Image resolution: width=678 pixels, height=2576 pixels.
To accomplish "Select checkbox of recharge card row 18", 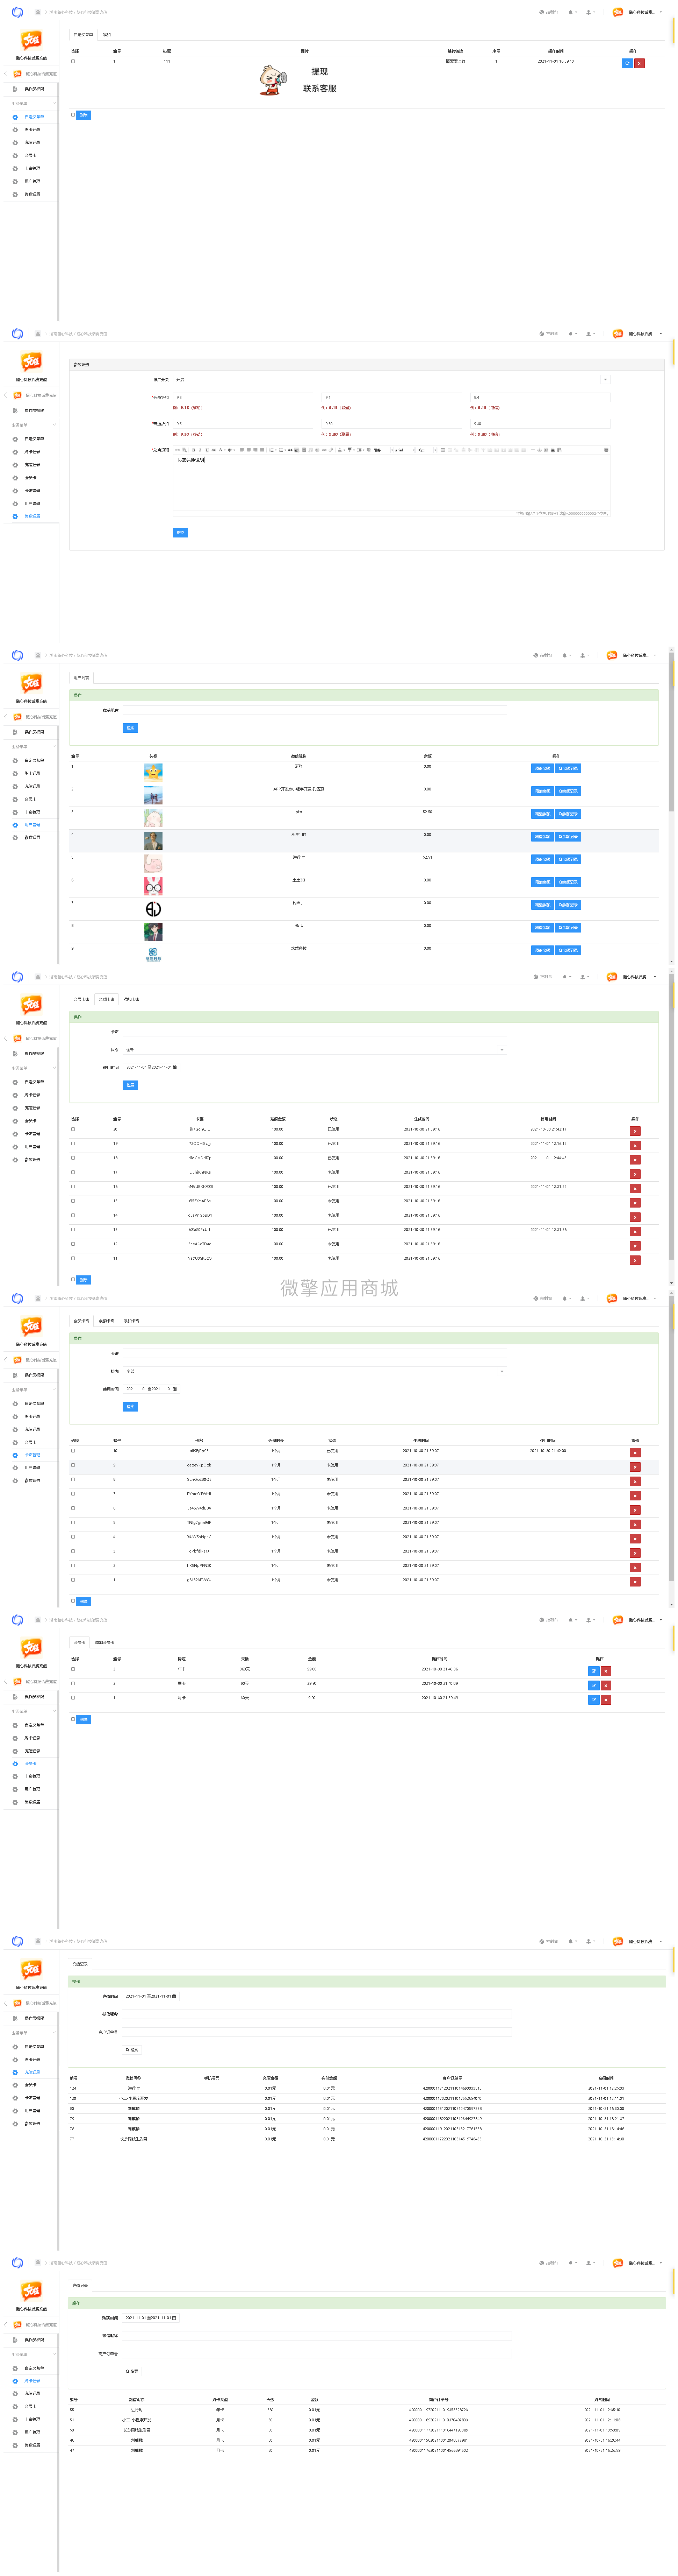I will [x=73, y=1158].
